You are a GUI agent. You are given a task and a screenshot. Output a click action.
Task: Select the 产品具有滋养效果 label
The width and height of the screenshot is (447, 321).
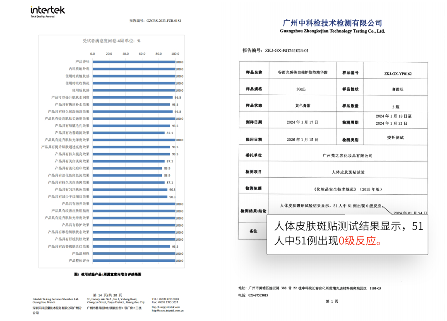(x=76, y=204)
